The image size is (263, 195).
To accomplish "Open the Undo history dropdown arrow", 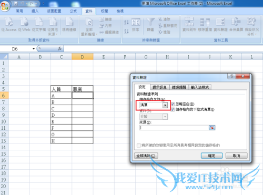I will [27, 3].
